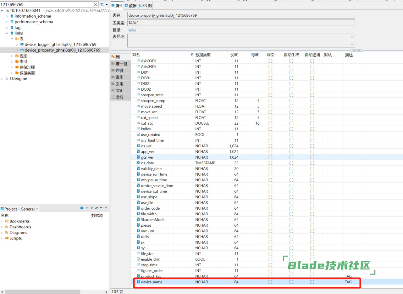
Task: Open the DDL side tab
Action: tap(119, 91)
